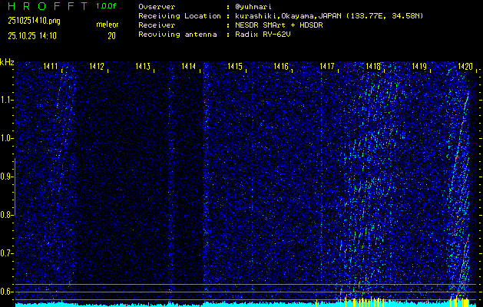This screenshot has height=307, width=483.
Task: Click the 1.0 frequency axis label
Action: click(x=6, y=139)
